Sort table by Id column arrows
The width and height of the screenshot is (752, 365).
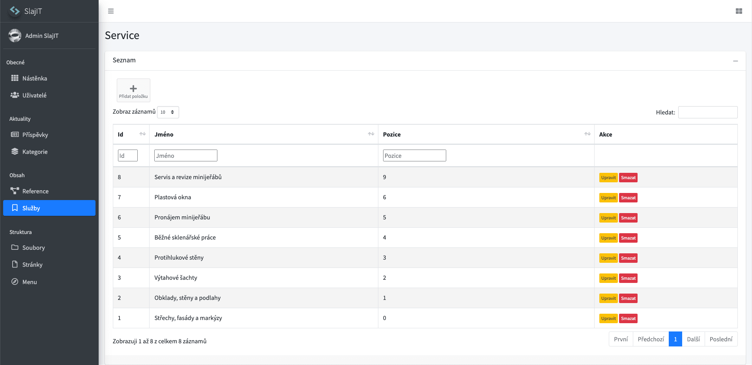142,134
